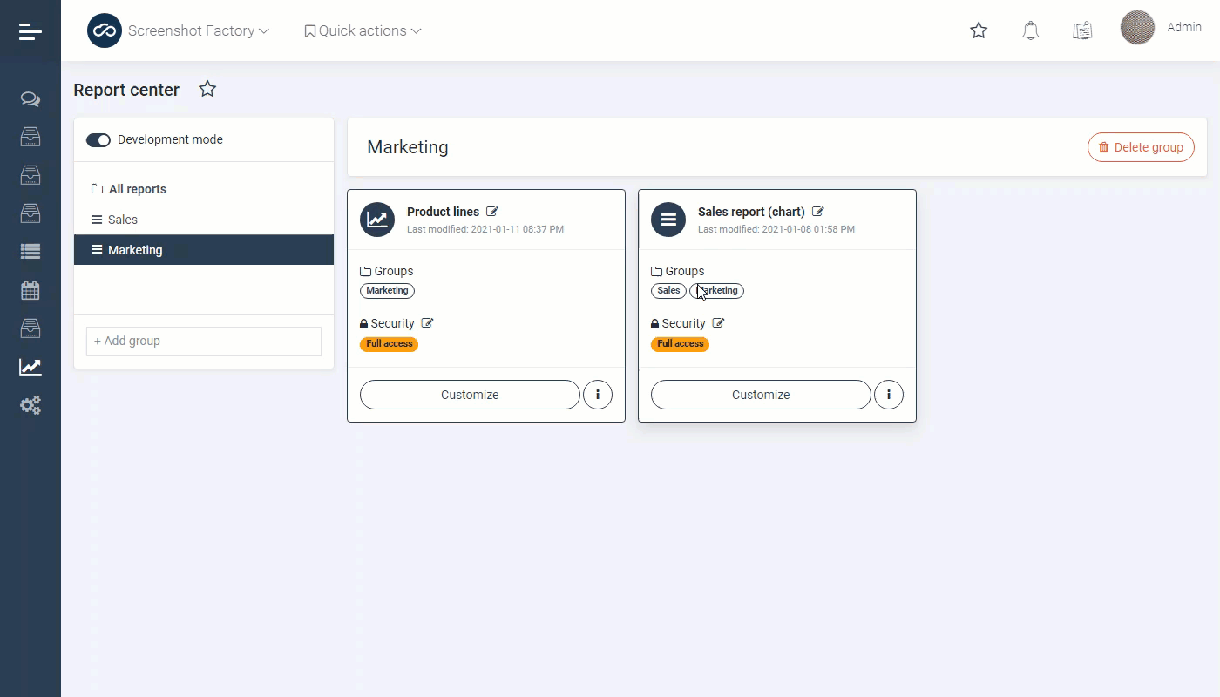Open the hamburger menu in top bar
Image resolution: width=1220 pixels, height=697 pixels.
point(30,31)
